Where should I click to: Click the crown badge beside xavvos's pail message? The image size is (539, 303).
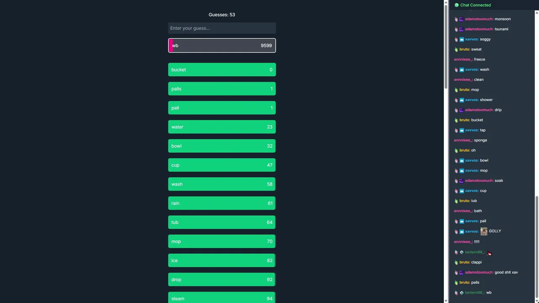pyautogui.click(x=462, y=221)
